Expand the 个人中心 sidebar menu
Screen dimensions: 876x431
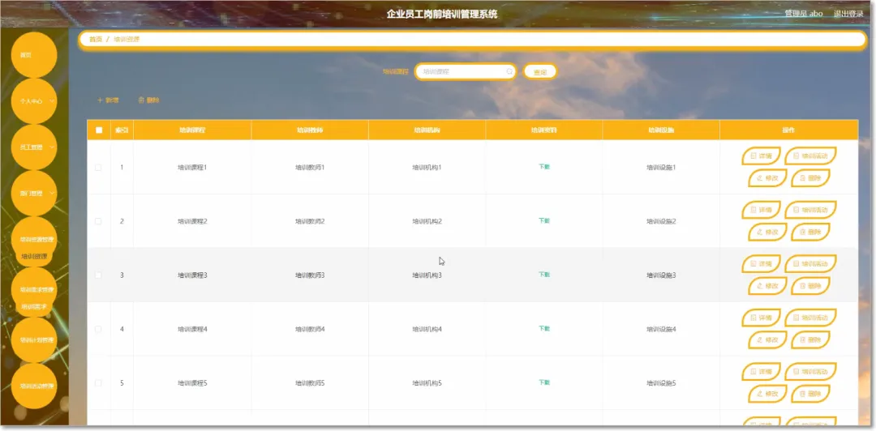pos(34,101)
